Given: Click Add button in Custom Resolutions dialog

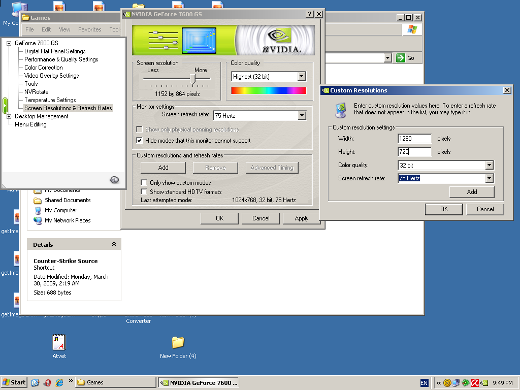Looking at the screenshot, I should (x=472, y=191).
